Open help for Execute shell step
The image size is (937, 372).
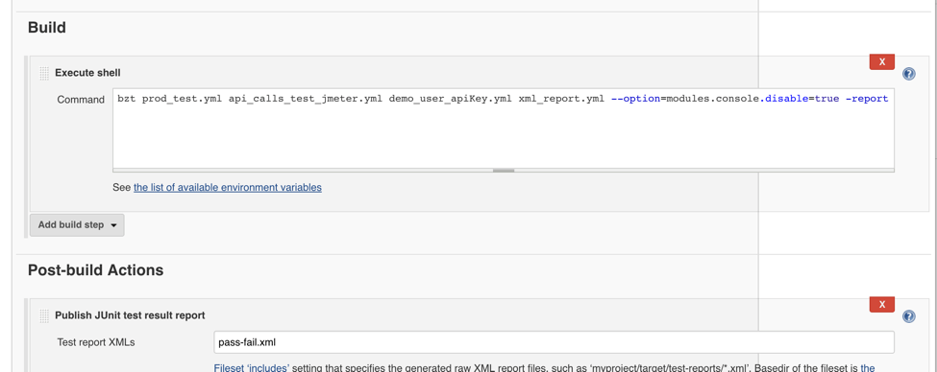[x=908, y=74]
